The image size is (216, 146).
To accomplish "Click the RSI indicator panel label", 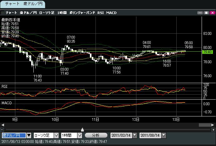I will point(5,86).
